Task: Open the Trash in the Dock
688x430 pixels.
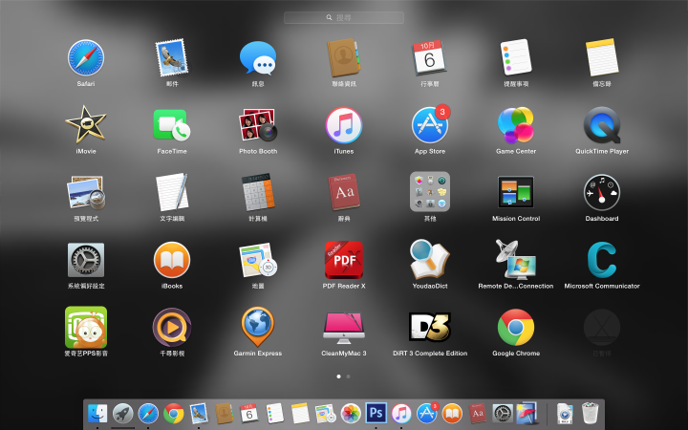Action: [590, 413]
